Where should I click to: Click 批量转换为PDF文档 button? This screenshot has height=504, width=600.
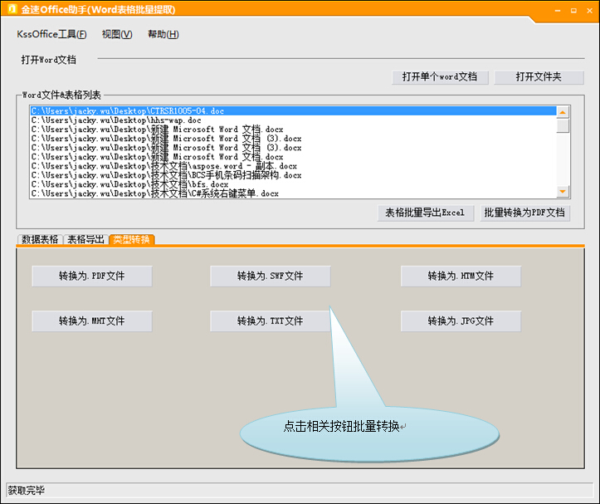click(x=525, y=213)
